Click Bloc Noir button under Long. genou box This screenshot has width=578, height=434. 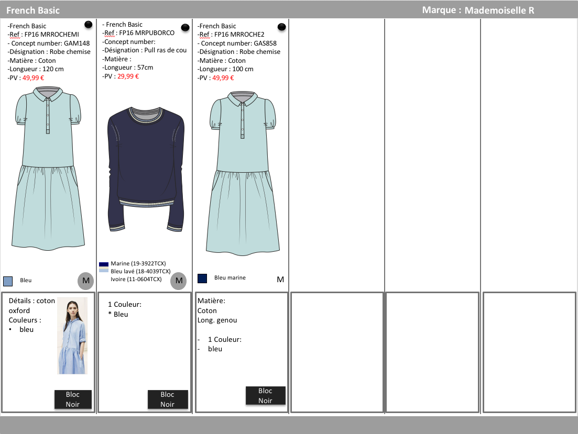coord(265,396)
